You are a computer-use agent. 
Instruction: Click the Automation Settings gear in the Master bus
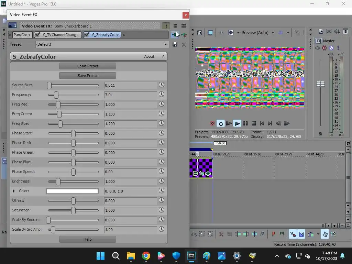[x=324, y=48]
